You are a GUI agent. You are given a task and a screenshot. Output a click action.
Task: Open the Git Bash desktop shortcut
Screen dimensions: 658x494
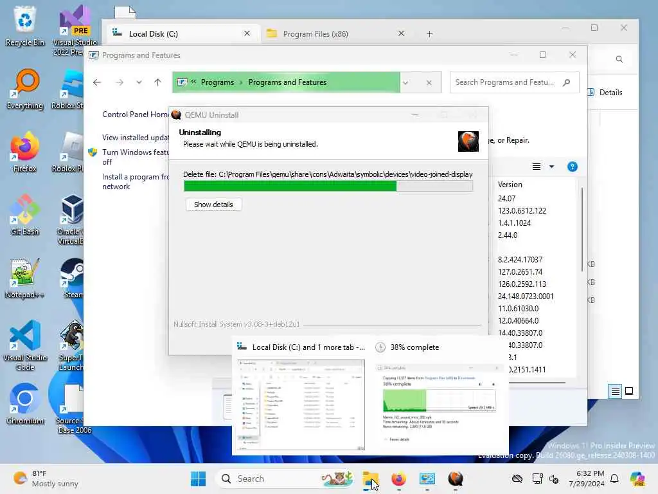[x=25, y=215]
